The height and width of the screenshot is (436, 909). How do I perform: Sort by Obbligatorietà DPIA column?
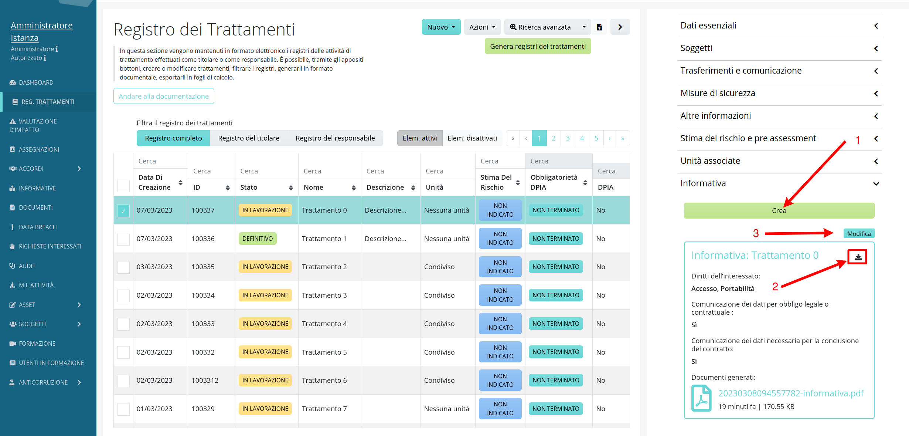(x=585, y=183)
